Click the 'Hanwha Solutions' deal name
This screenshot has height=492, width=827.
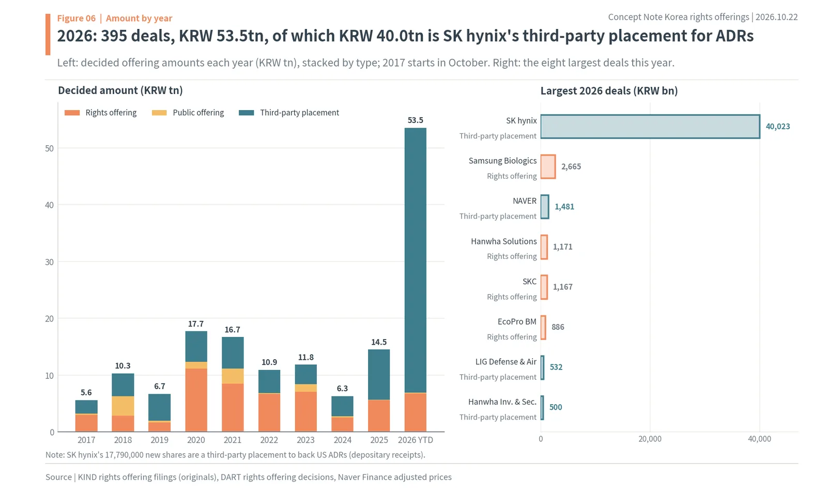(504, 241)
